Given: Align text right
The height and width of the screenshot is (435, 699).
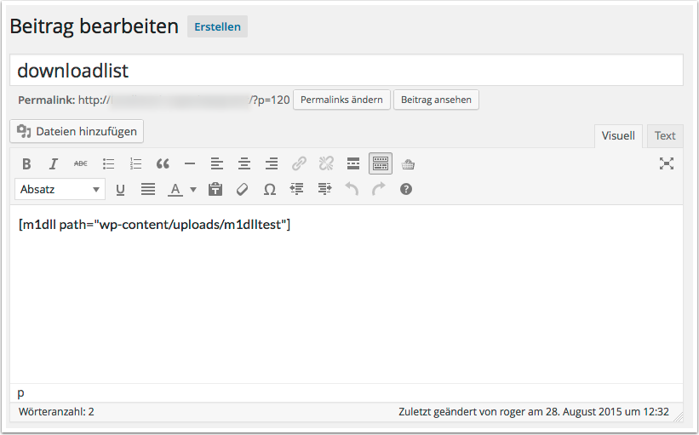Looking at the screenshot, I should tap(272, 164).
